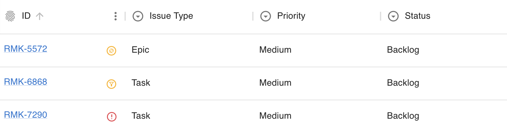
Task: Open the Status column dropdown
Action: click(x=393, y=16)
